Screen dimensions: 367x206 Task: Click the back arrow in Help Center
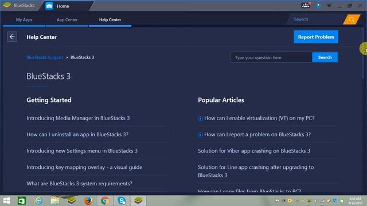pyautogui.click(x=12, y=37)
